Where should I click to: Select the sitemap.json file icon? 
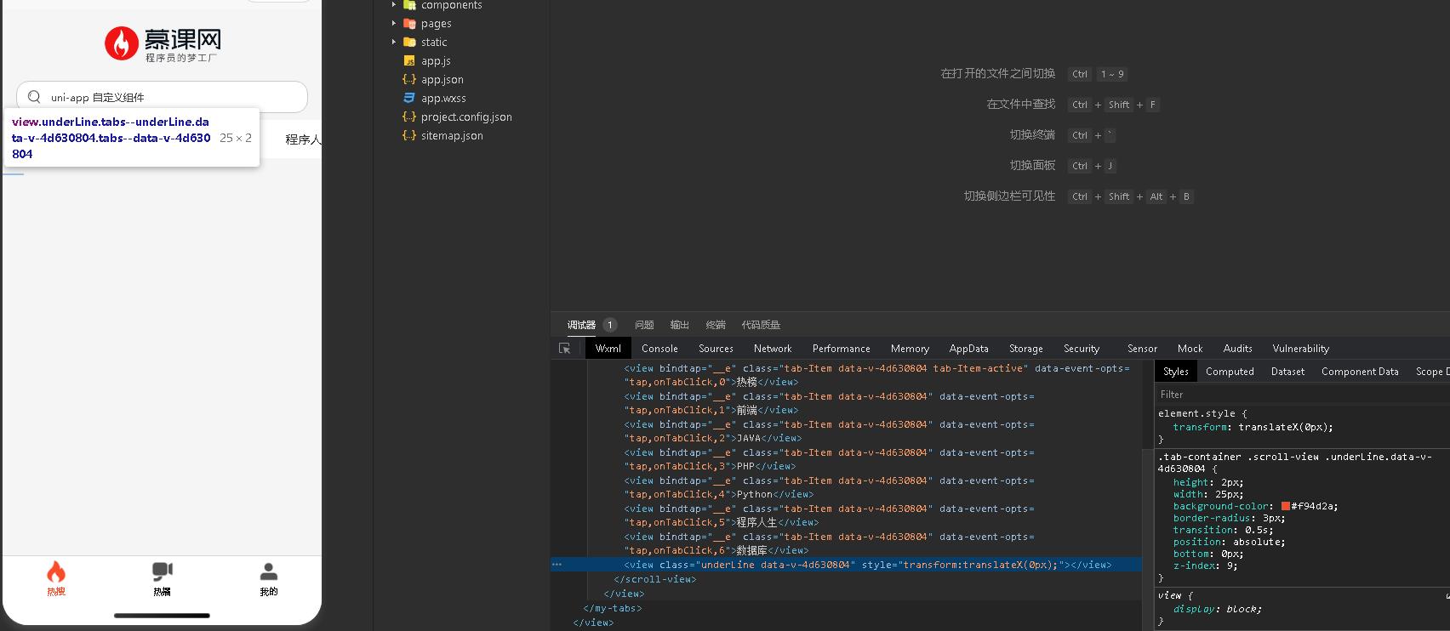tap(409, 136)
